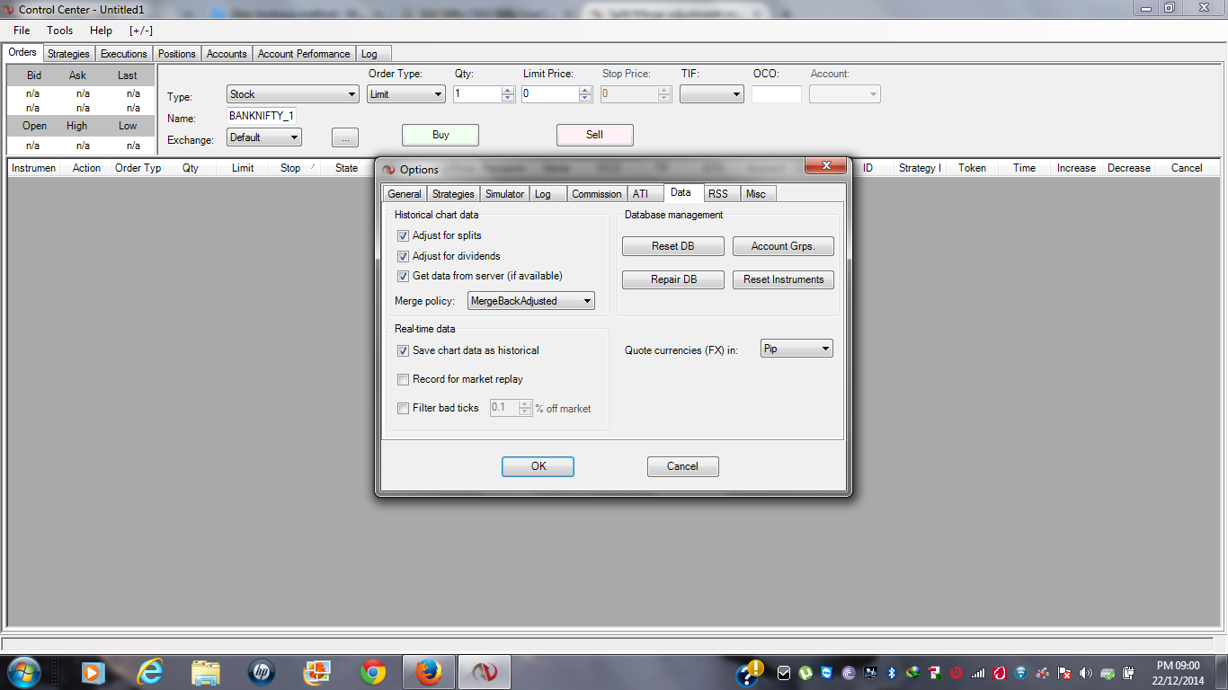Viewport: 1228px width, 690px height.
Task: Open the Simulator tab in Options
Action: (504, 194)
